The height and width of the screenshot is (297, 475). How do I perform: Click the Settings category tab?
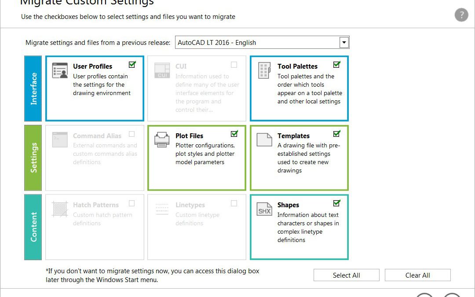tap(33, 158)
